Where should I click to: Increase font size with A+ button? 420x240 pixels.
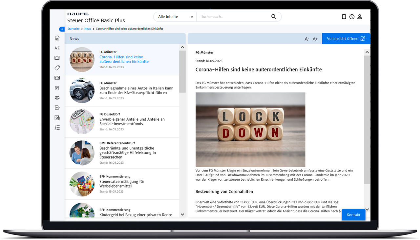(x=315, y=39)
